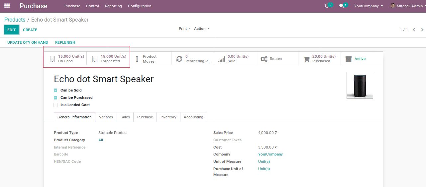Click the CREATE button
Image resolution: width=426 pixels, height=187 pixels.
(x=30, y=30)
